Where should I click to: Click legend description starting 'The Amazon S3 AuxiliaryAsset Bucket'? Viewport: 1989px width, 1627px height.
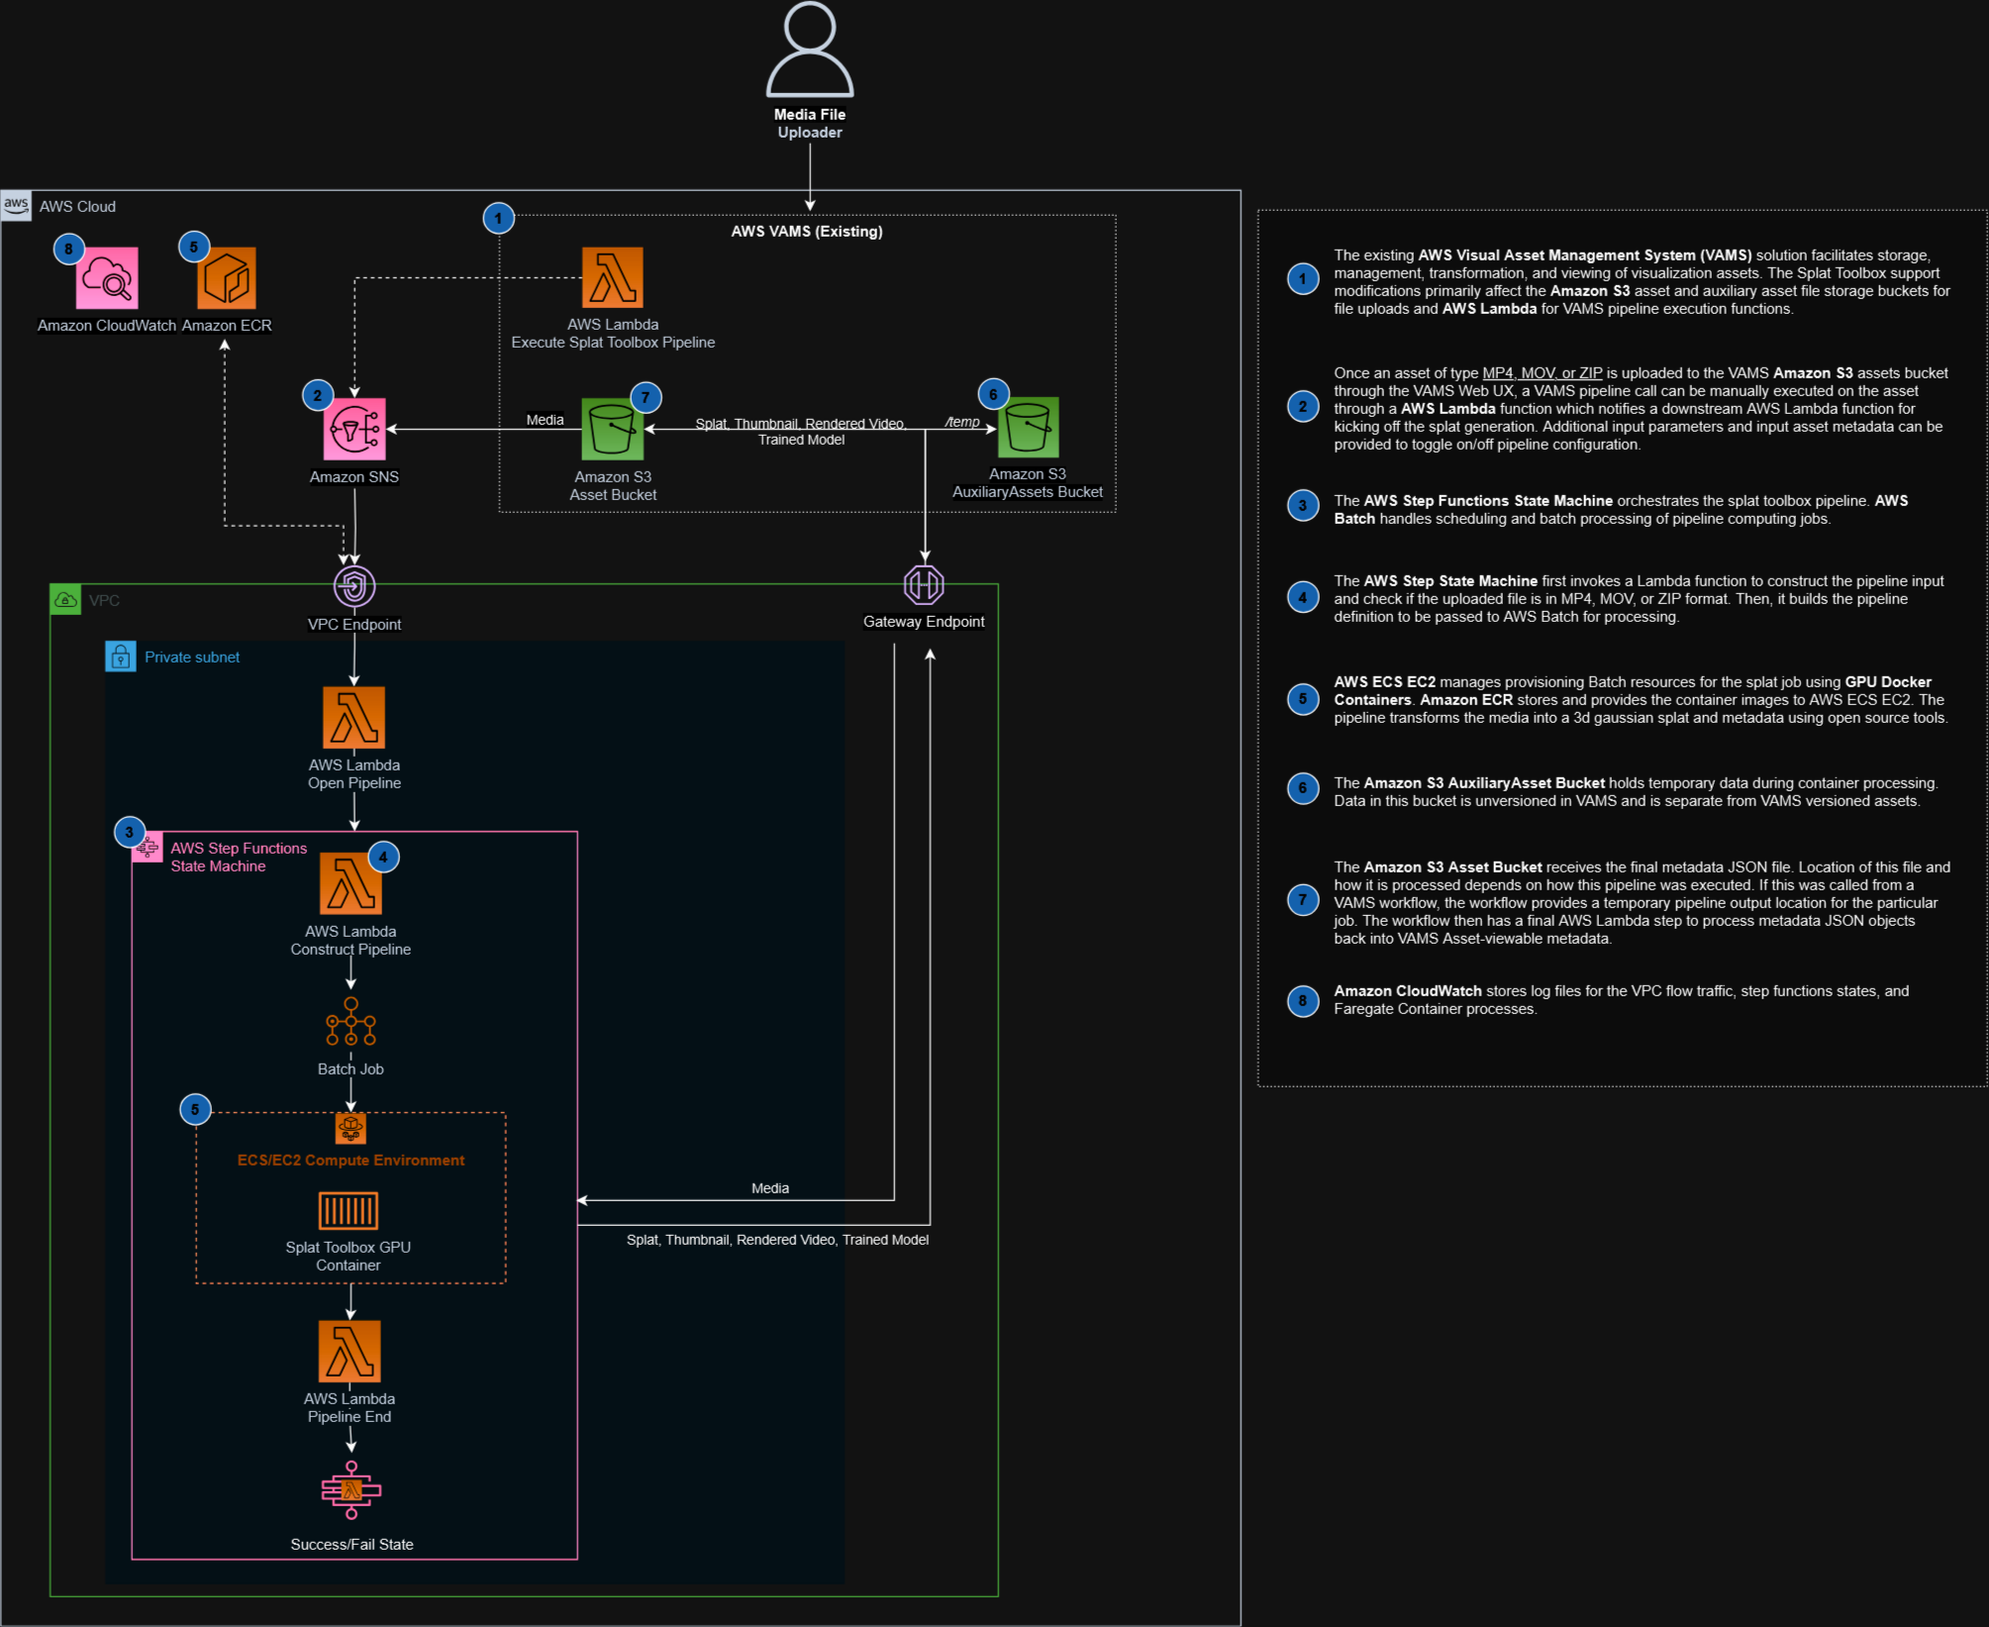(1636, 792)
